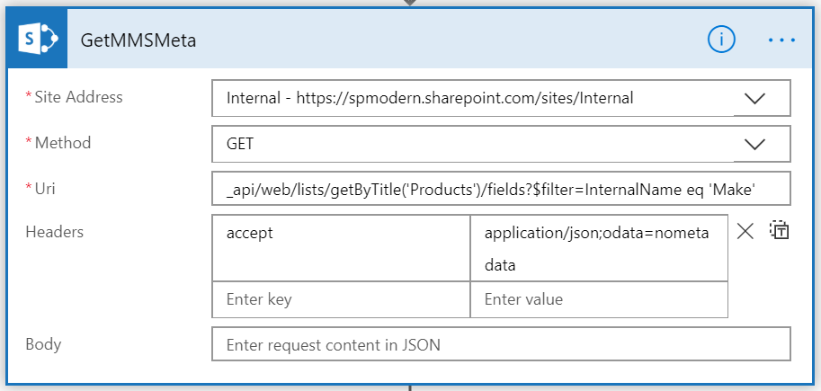Click the Site Address label

pos(78,97)
